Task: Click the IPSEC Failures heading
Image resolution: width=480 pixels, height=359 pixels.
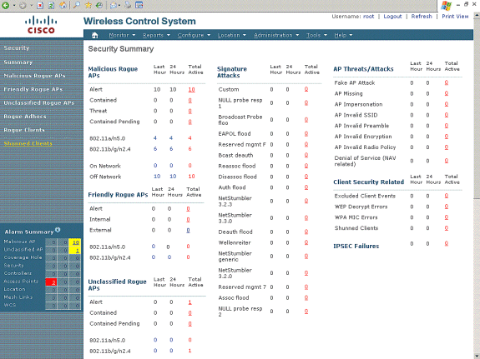Action: (356, 247)
